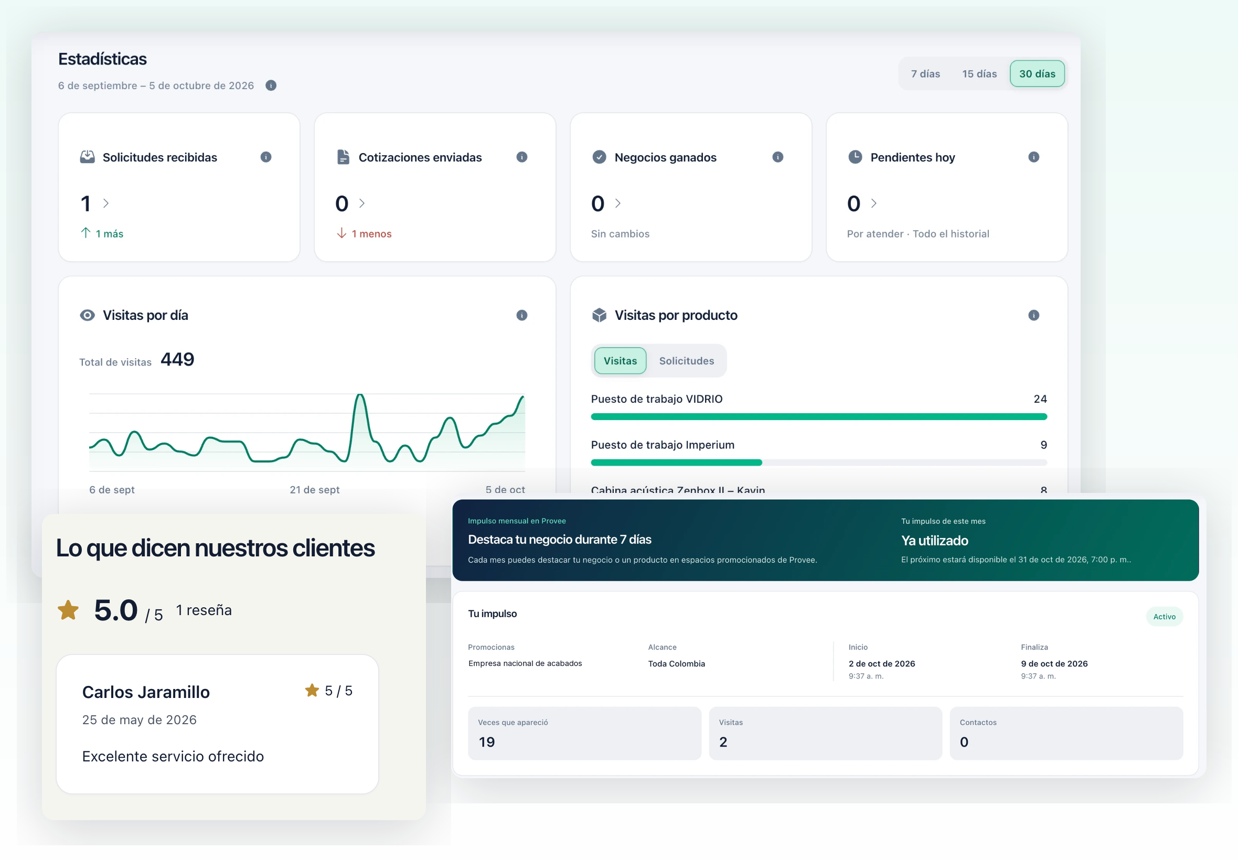1238x860 pixels.
Task: Switch to Solicitudes tab in product panel
Action: click(x=686, y=360)
